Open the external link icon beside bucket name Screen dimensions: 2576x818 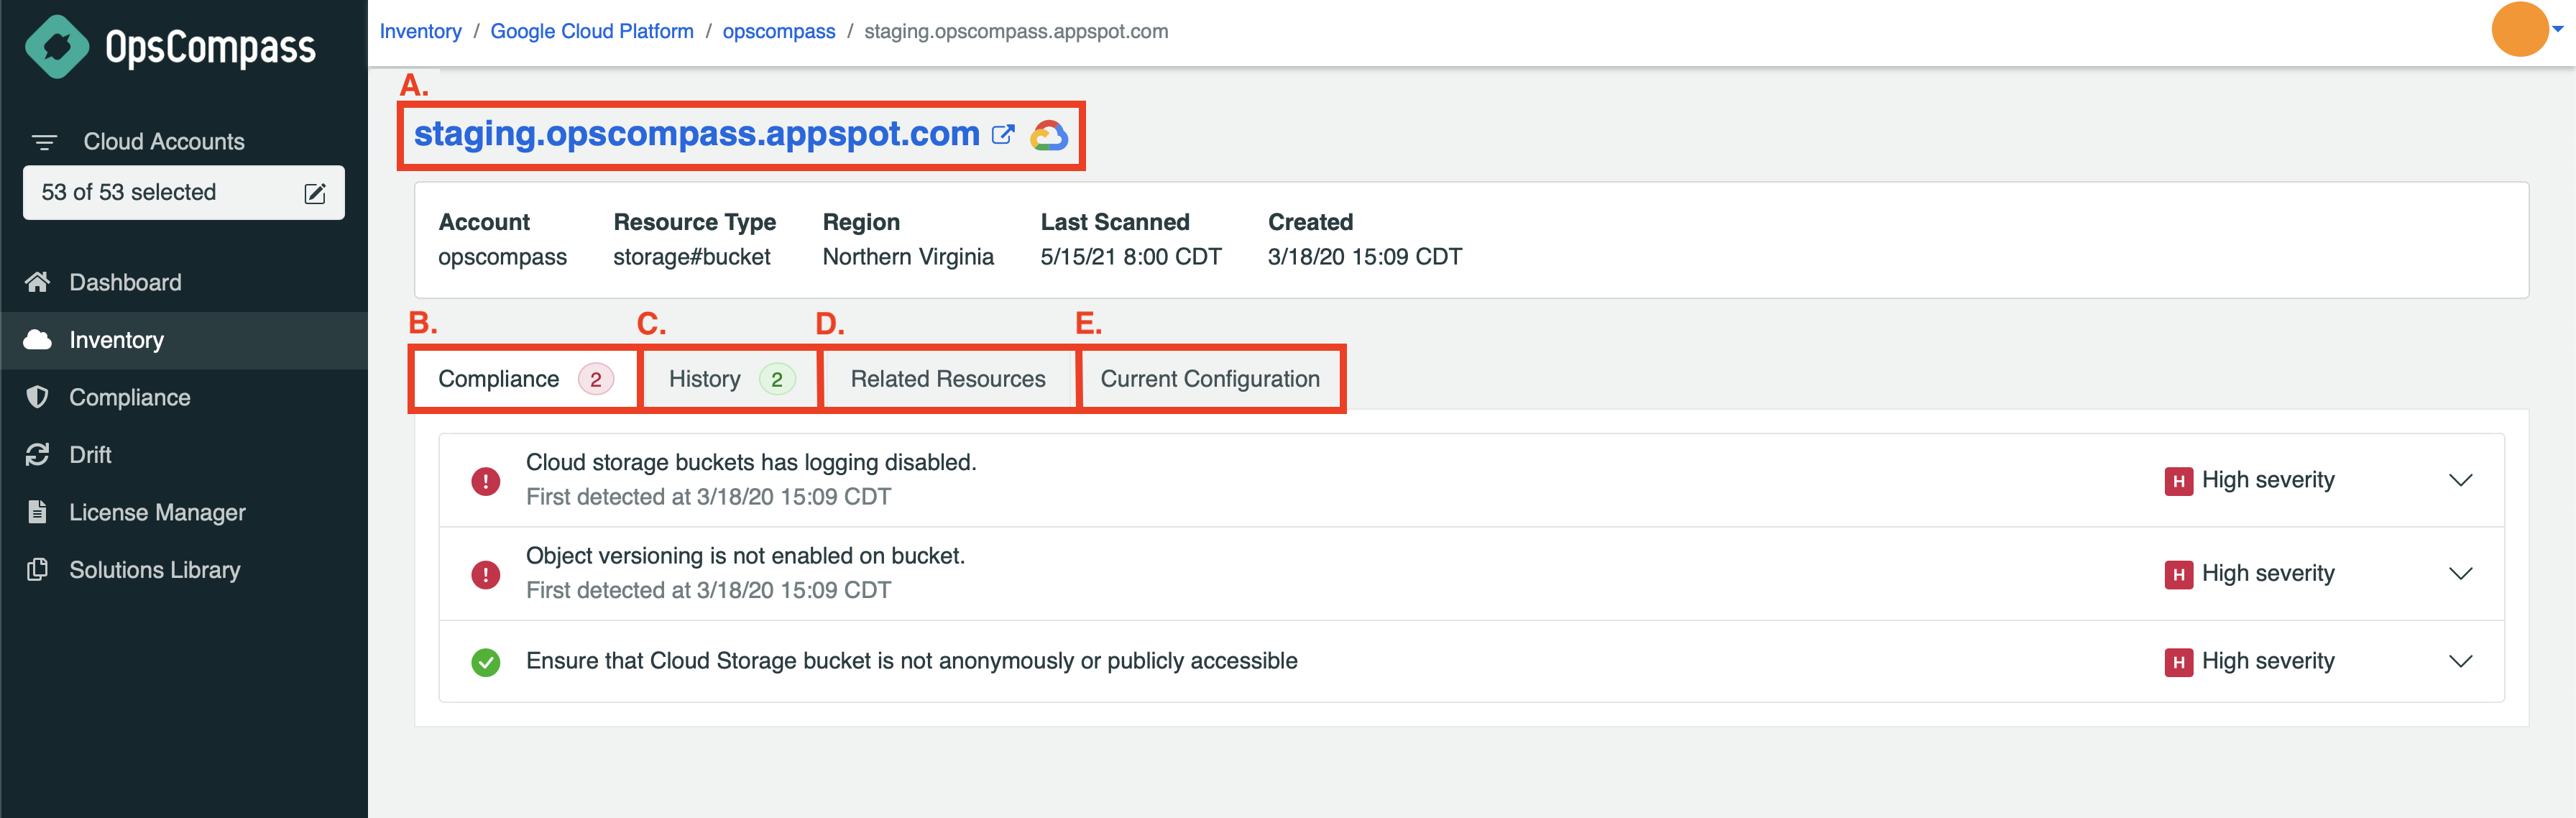point(1003,135)
